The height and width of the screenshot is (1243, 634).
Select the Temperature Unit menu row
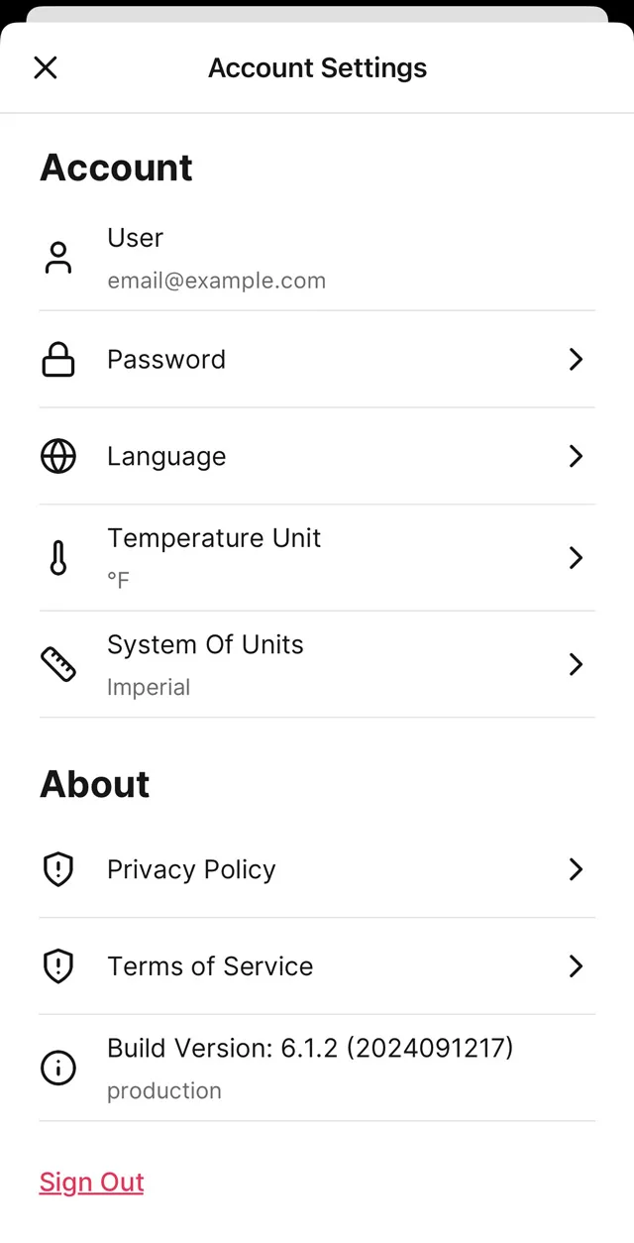pos(214,539)
